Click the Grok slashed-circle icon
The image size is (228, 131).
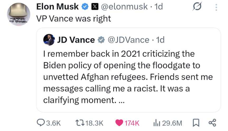point(197,7)
